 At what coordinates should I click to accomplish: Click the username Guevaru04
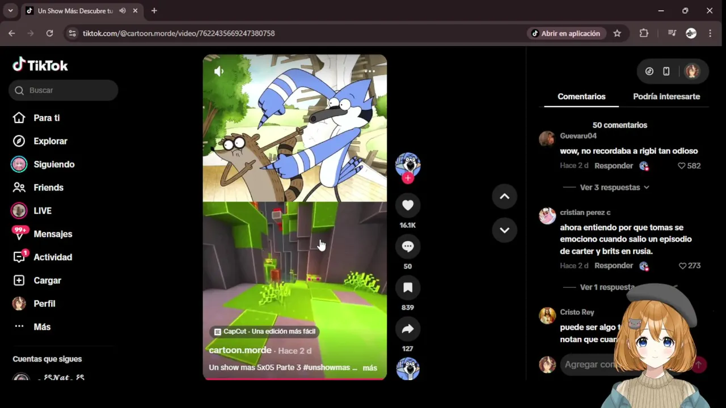pyautogui.click(x=578, y=136)
